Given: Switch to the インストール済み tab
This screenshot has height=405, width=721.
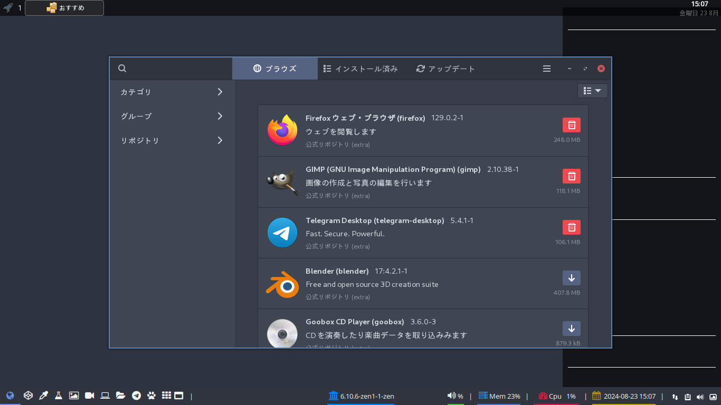Looking at the screenshot, I should pos(360,69).
